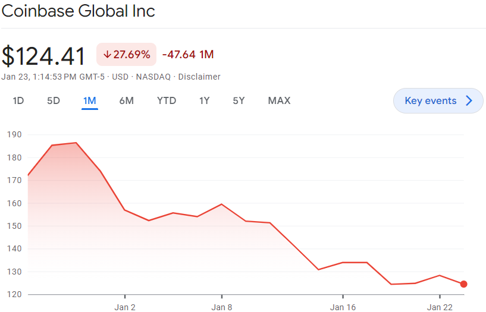The height and width of the screenshot is (312, 486).
Task: Select the 1D time range tab
Action: tap(18, 100)
